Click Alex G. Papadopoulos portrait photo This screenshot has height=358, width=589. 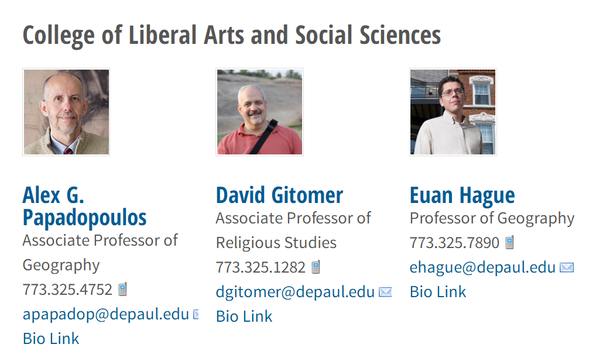pos(66,112)
